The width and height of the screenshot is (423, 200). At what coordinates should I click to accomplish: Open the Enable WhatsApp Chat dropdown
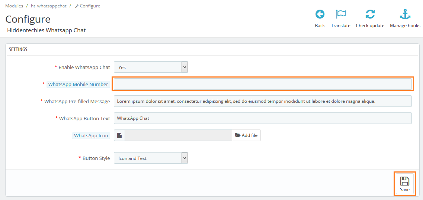click(x=151, y=67)
